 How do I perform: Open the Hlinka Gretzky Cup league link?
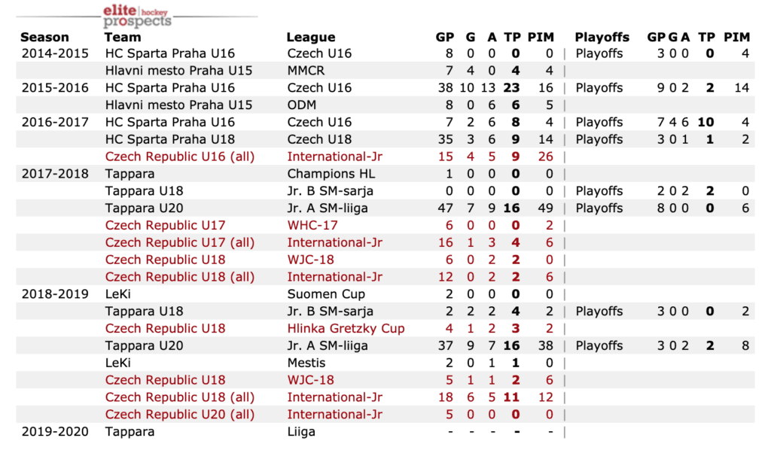click(x=346, y=329)
